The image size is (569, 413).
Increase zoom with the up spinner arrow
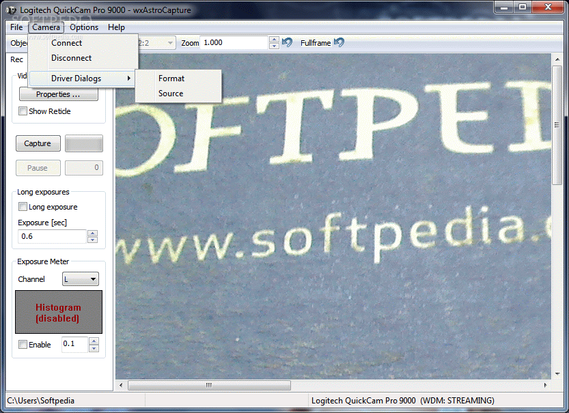(x=275, y=40)
